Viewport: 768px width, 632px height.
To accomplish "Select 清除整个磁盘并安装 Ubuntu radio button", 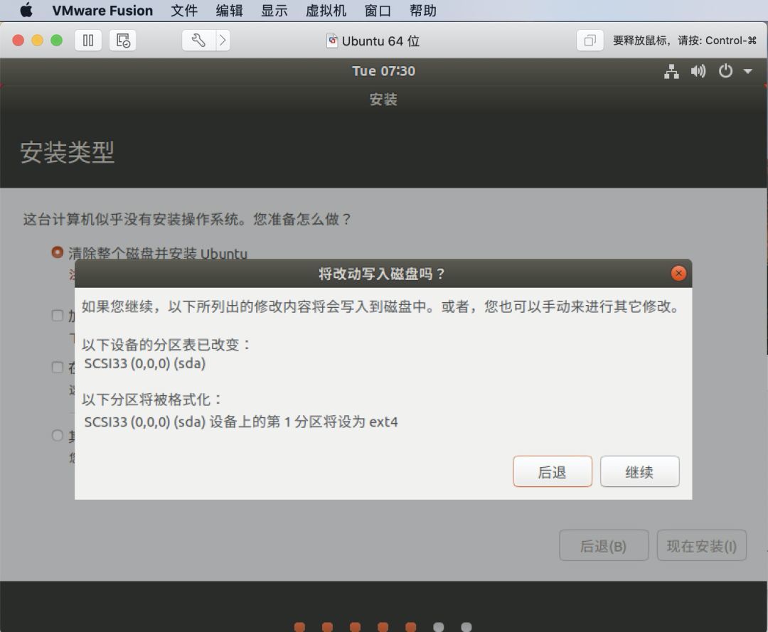I will point(58,252).
